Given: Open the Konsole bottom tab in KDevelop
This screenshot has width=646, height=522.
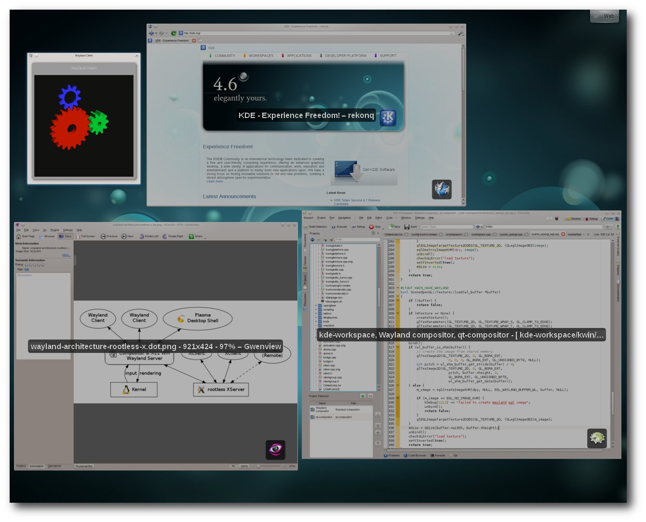Looking at the screenshot, I should point(438,455).
